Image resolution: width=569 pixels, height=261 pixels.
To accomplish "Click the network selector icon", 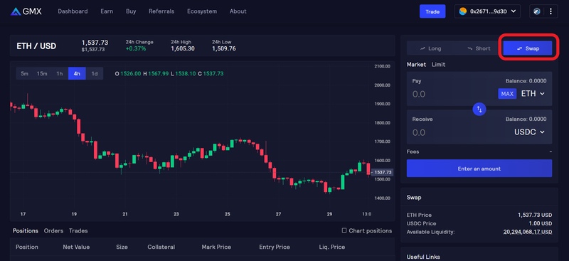I will coord(537,11).
